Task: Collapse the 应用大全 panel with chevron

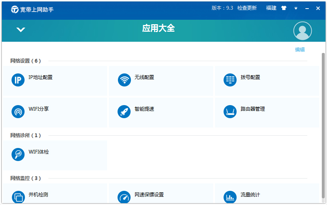Action: (21, 30)
